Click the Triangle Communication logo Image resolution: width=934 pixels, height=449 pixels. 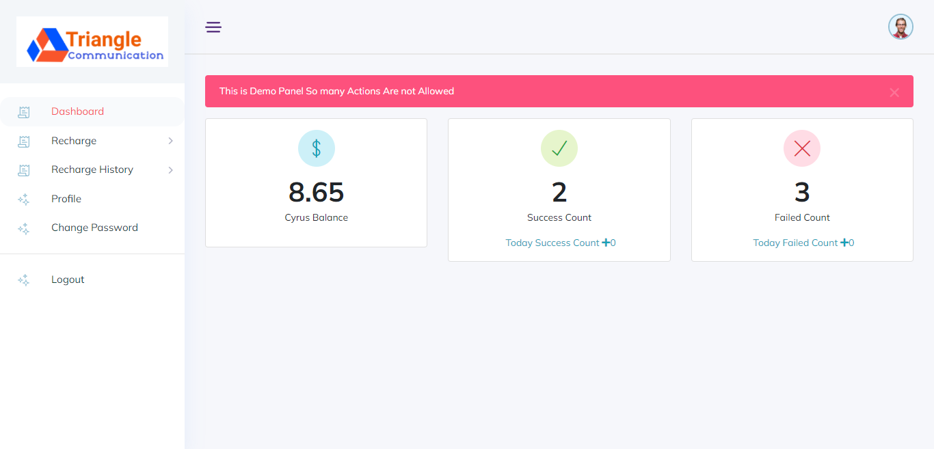click(x=92, y=42)
